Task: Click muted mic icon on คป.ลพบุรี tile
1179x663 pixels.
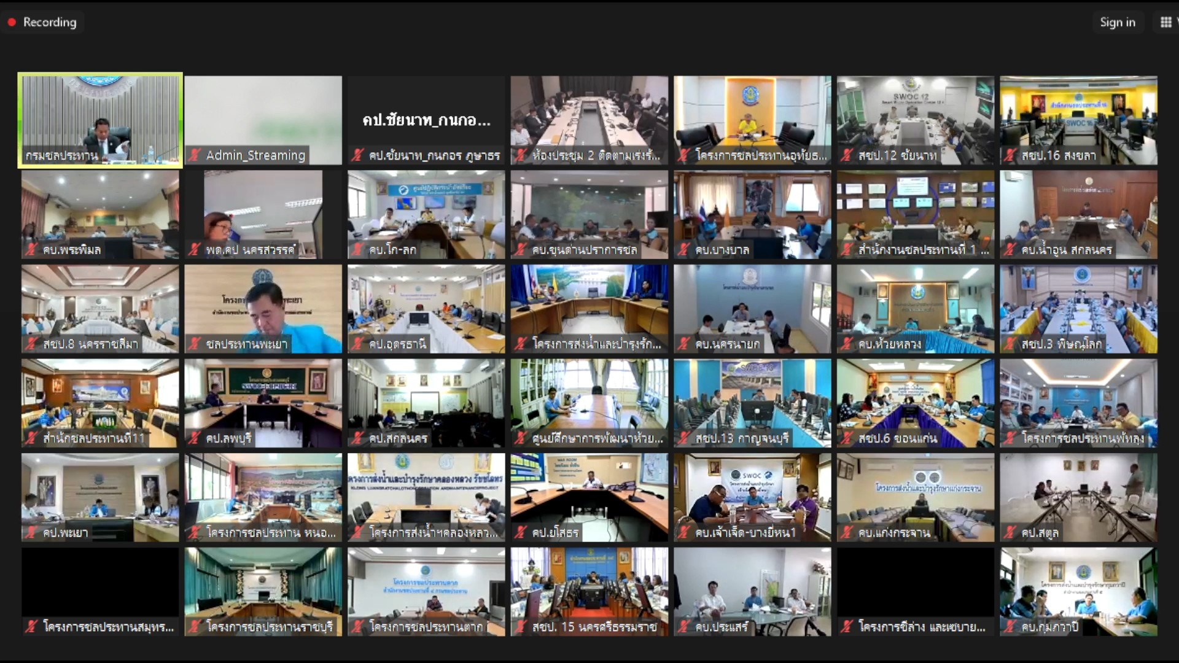Action: 195,438
